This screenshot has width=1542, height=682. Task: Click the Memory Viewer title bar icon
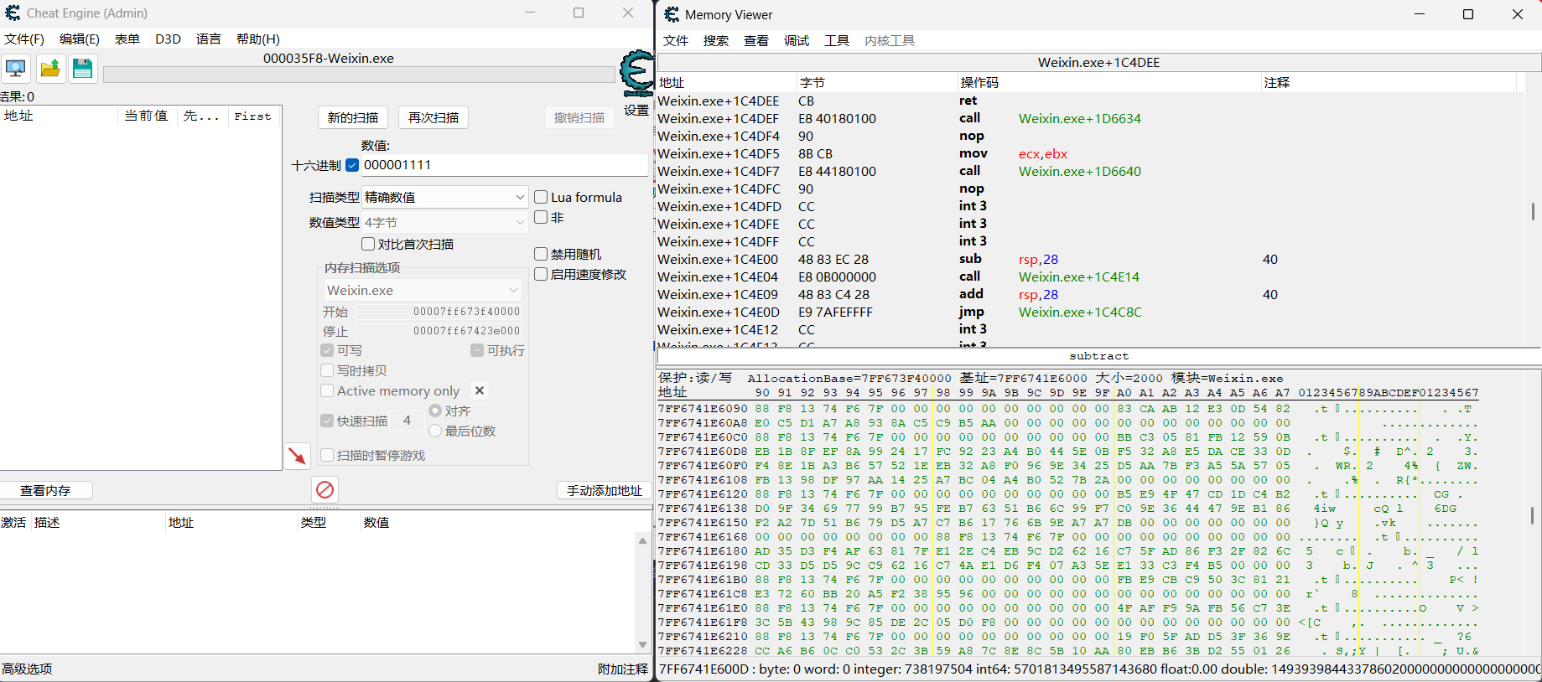672,14
